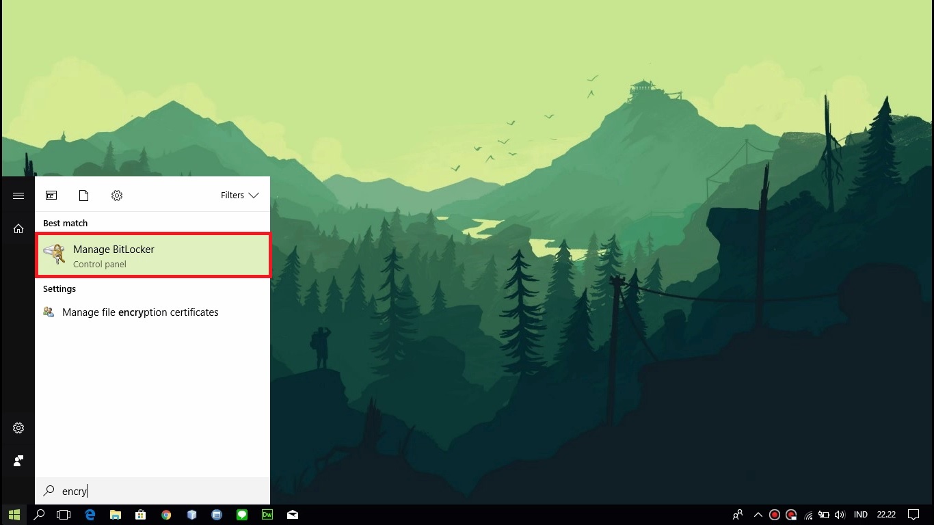Screen dimensions: 934x525
Task: Open the People icon in system tray
Action: [x=738, y=515]
